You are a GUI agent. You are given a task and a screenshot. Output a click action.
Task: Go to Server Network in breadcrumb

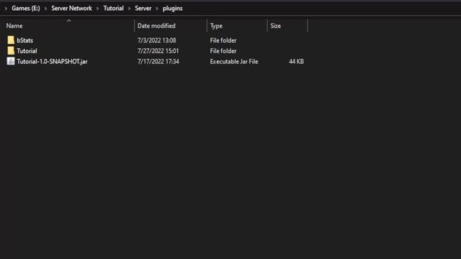[x=71, y=8]
